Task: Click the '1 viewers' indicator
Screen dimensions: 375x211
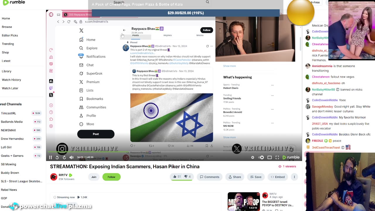Action: [x=287, y=166]
